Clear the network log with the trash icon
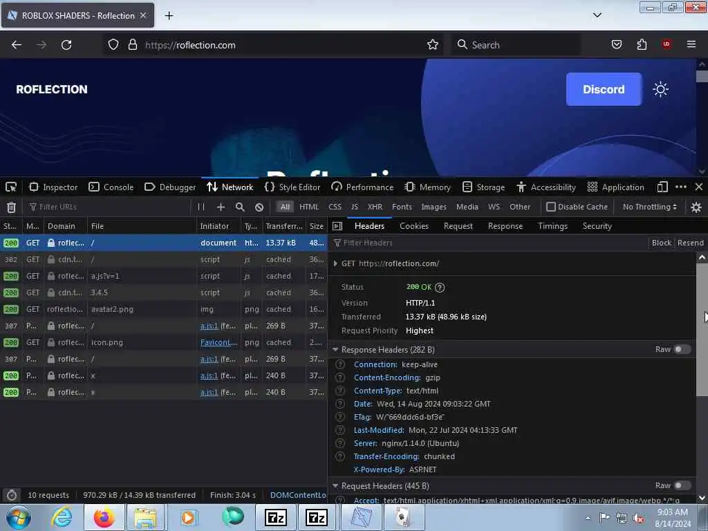This screenshot has height=531, width=708. pos(11,207)
